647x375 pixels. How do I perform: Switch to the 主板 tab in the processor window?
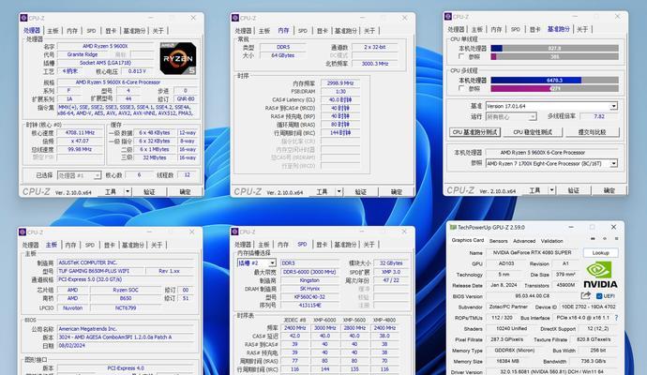click(53, 31)
